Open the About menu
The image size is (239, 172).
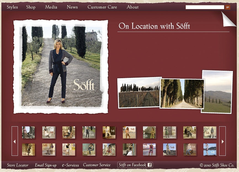pos(132,7)
